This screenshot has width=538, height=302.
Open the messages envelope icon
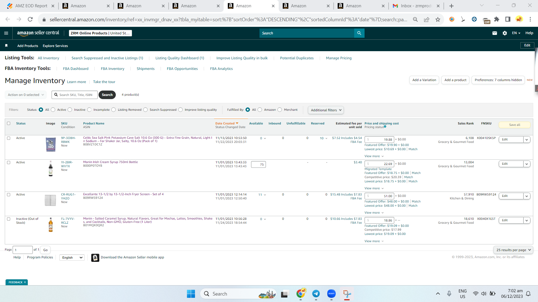pos(495,33)
